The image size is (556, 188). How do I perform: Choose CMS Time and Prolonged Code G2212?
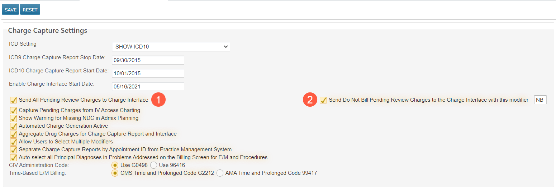[x=115, y=173]
